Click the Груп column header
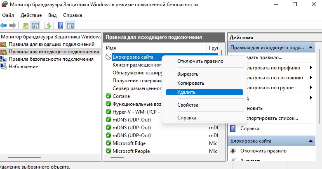This screenshot has height=169, width=322. tap(213, 48)
